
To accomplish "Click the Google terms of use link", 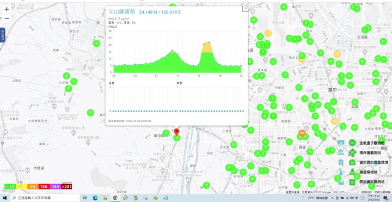I will pyautogui.click(x=366, y=192).
